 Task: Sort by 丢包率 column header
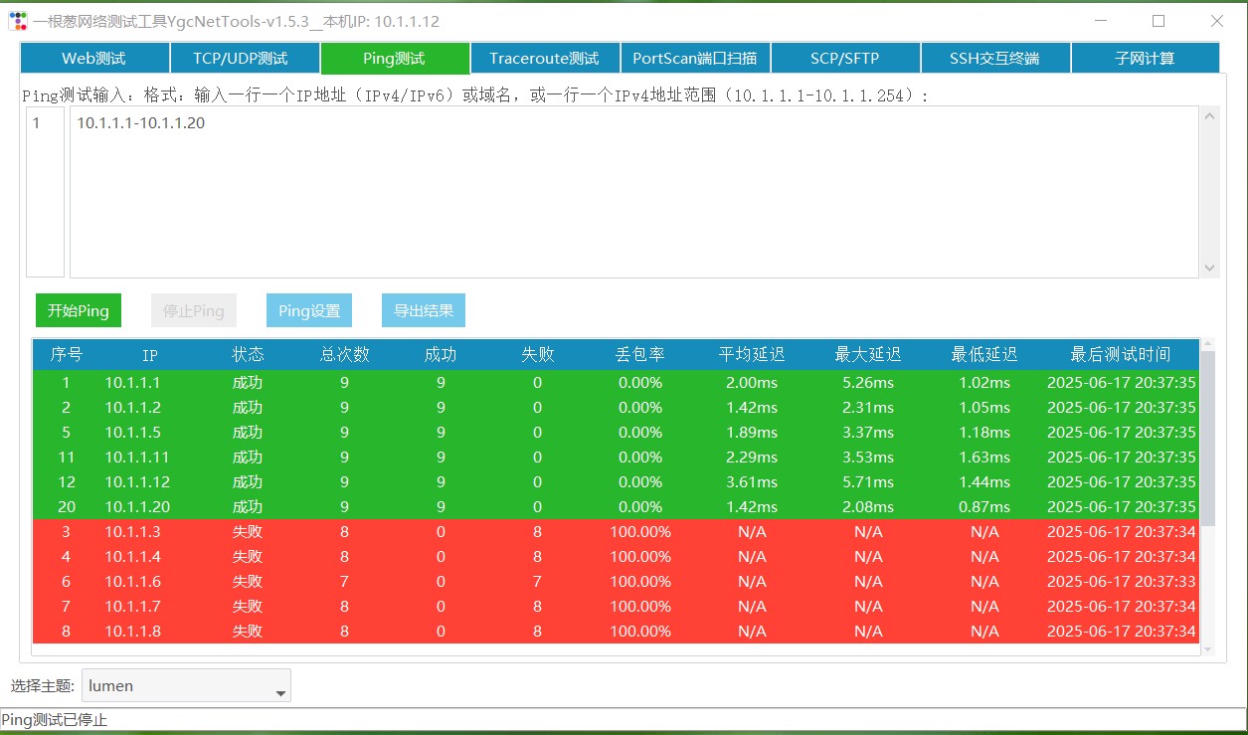pyautogui.click(x=639, y=354)
